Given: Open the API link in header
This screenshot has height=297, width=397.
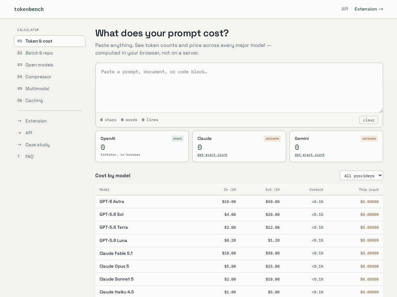Looking at the screenshot, I should [x=345, y=9].
